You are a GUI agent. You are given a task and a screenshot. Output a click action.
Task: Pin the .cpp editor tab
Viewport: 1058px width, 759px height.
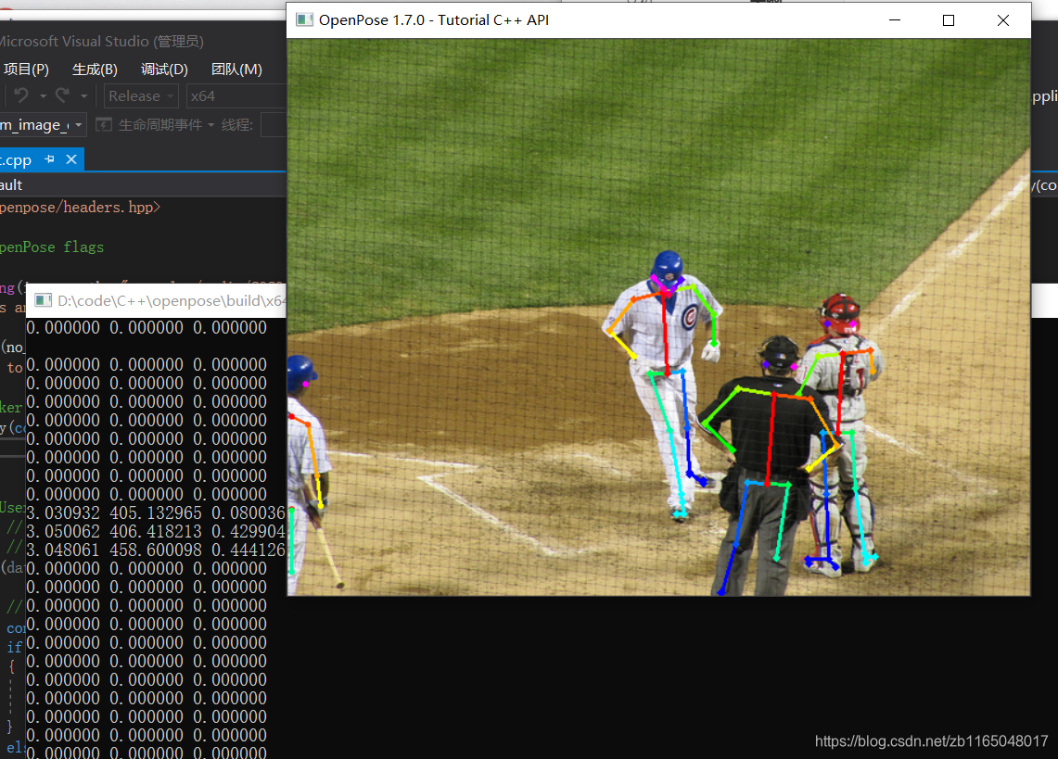pyautogui.click(x=49, y=159)
